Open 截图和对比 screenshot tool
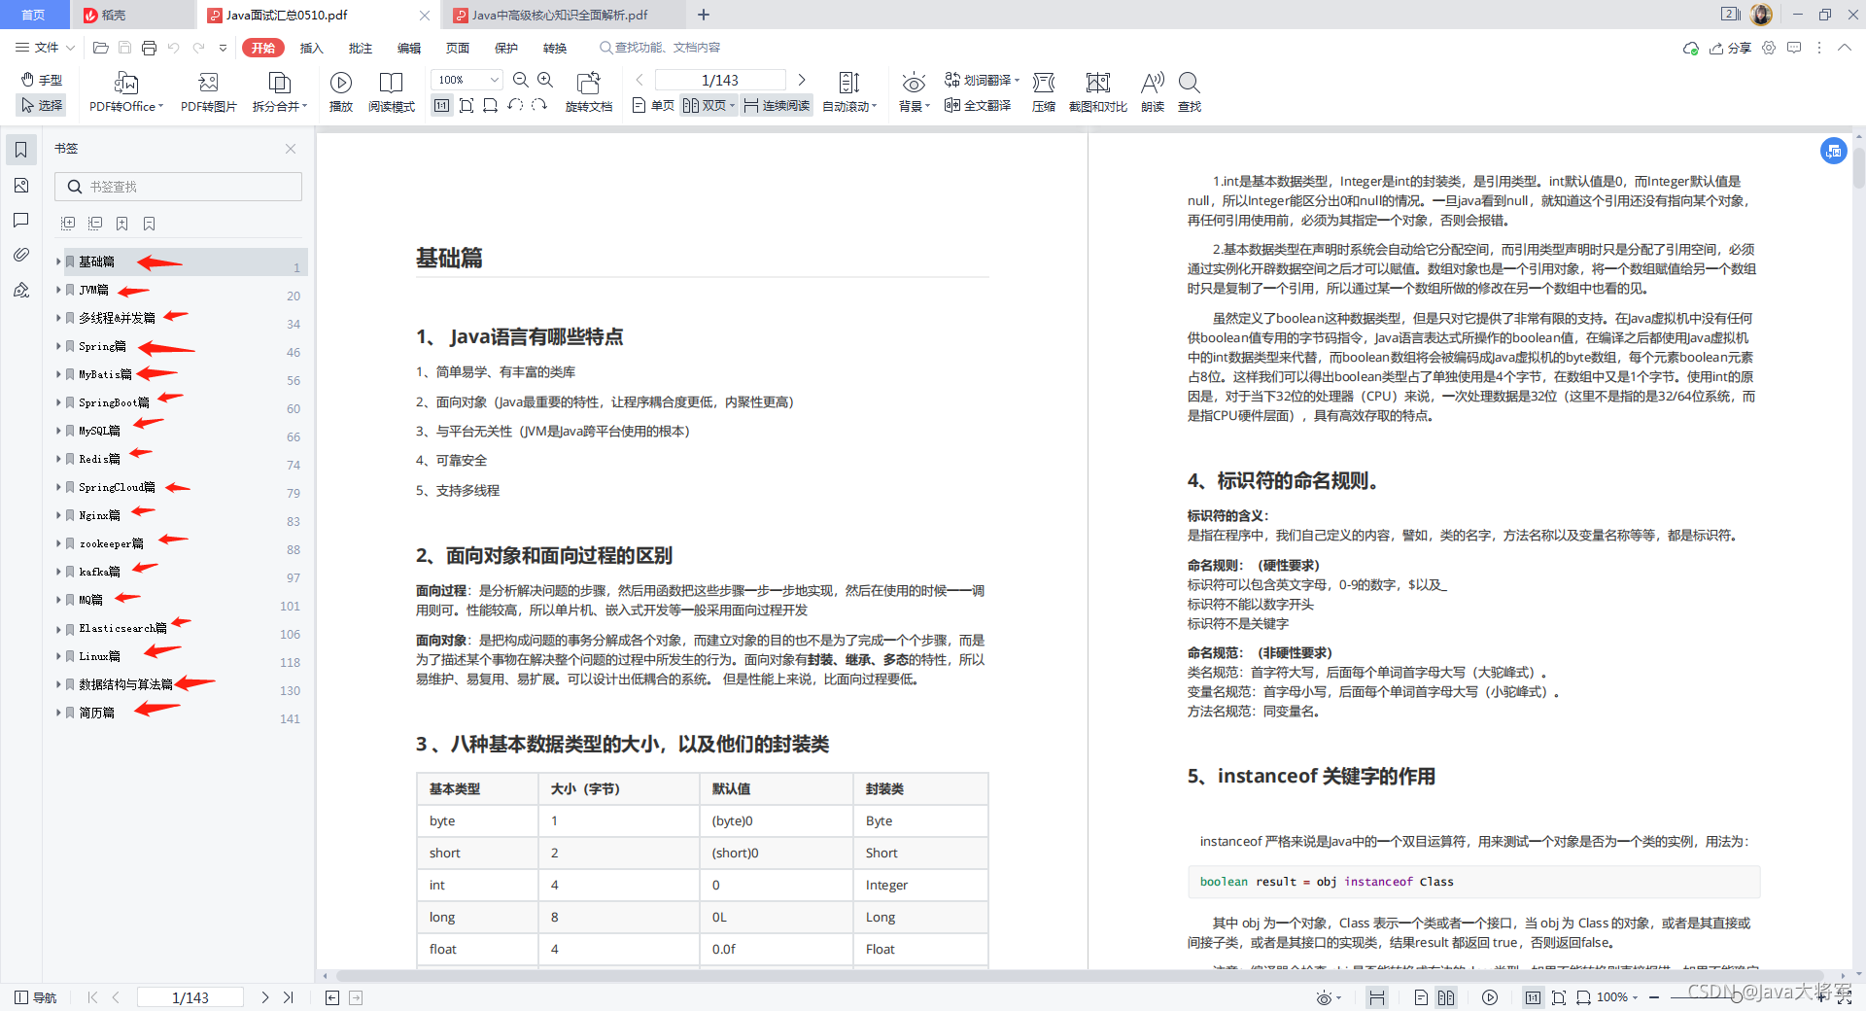Viewport: 1866px width, 1011px height. pyautogui.click(x=1098, y=92)
